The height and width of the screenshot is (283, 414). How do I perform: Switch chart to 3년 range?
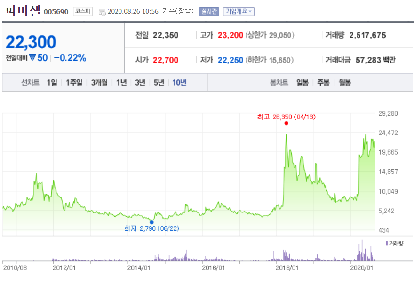(x=140, y=83)
